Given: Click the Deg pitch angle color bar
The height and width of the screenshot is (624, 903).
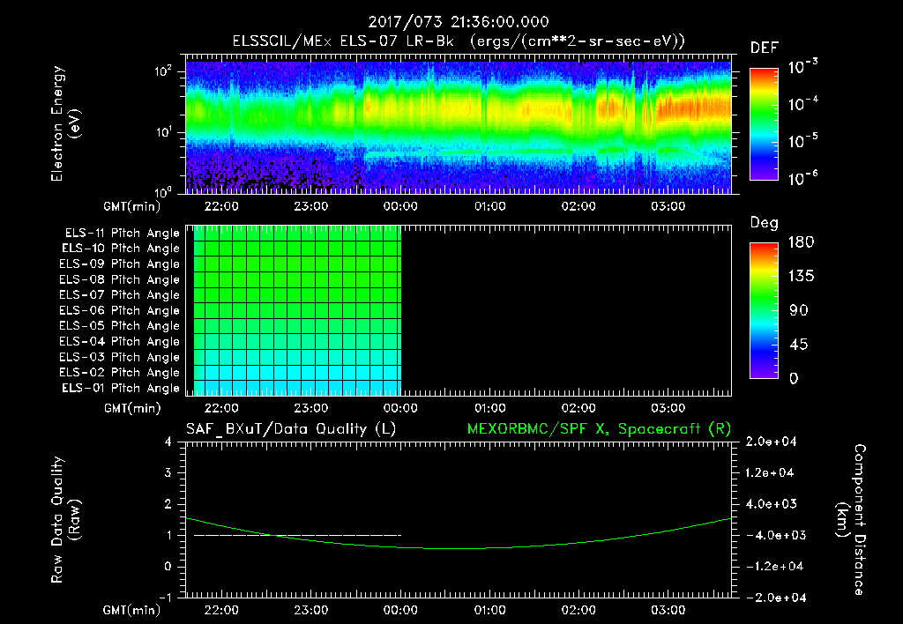Looking at the screenshot, I should coord(764,310).
